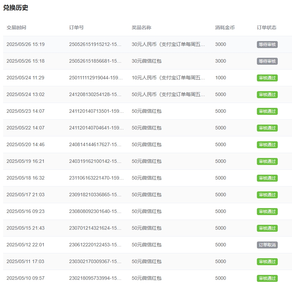Click 审核通过 badge on 2025/05/19 16:21 row
The image size is (292, 285).
(267, 161)
